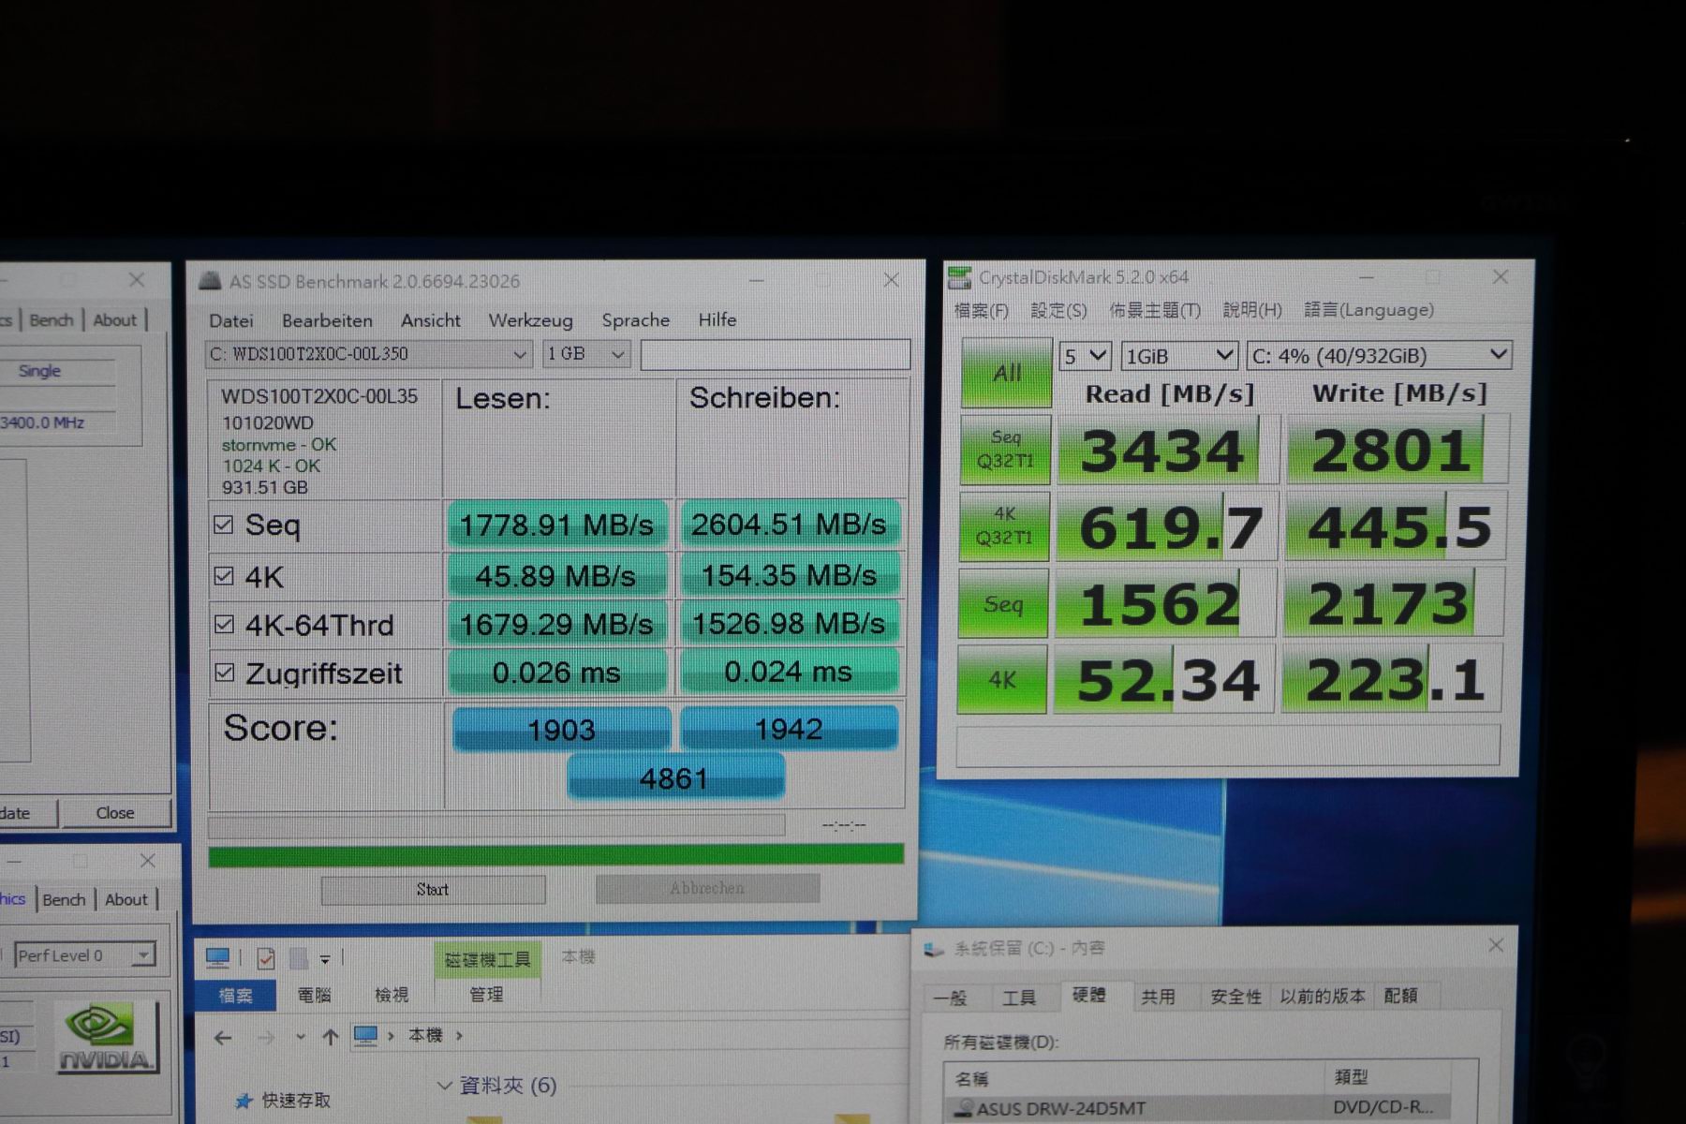Click the Start button in AS SSD
Screen dimensions: 1686x1124
(433, 889)
